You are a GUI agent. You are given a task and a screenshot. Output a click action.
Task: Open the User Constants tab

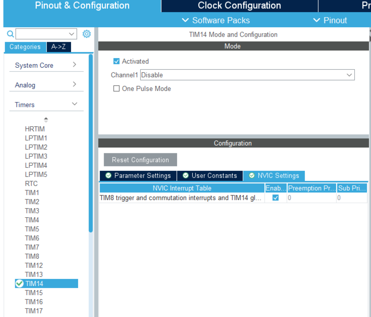click(210, 176)
